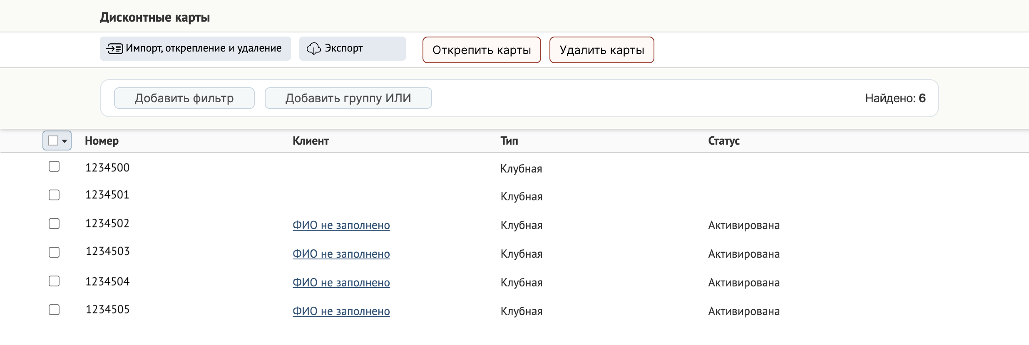The height and width of the screenshot is (345, 1029).
Task: Open client link in the 1234503 row
Action: (x=341, y=254)
